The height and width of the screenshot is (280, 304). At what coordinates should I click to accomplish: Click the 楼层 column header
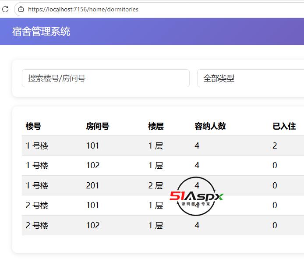(x=156, y=126)
